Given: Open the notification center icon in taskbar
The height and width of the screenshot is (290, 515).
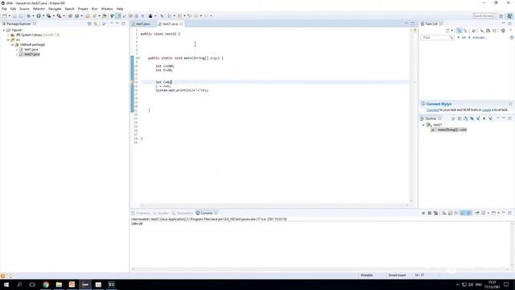Looking at the screenshot, I should 506,284.
